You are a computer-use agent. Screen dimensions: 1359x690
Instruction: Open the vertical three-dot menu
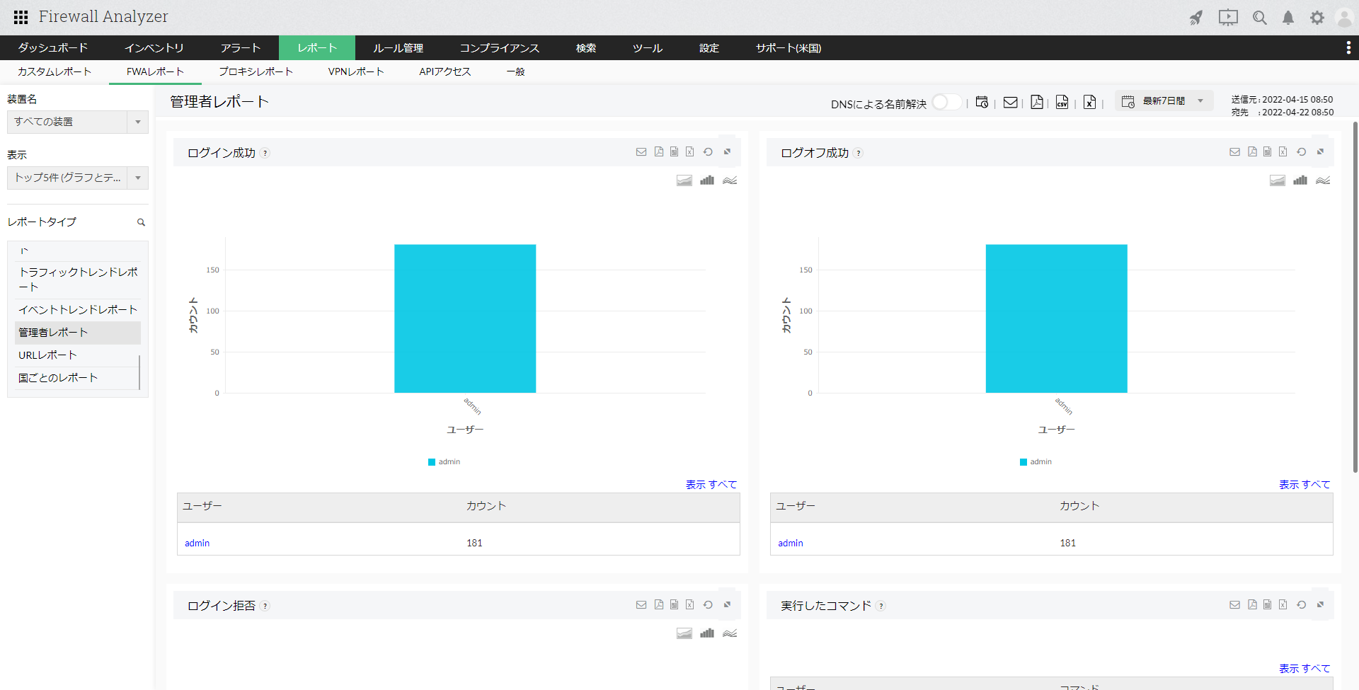coord(1348,47)
